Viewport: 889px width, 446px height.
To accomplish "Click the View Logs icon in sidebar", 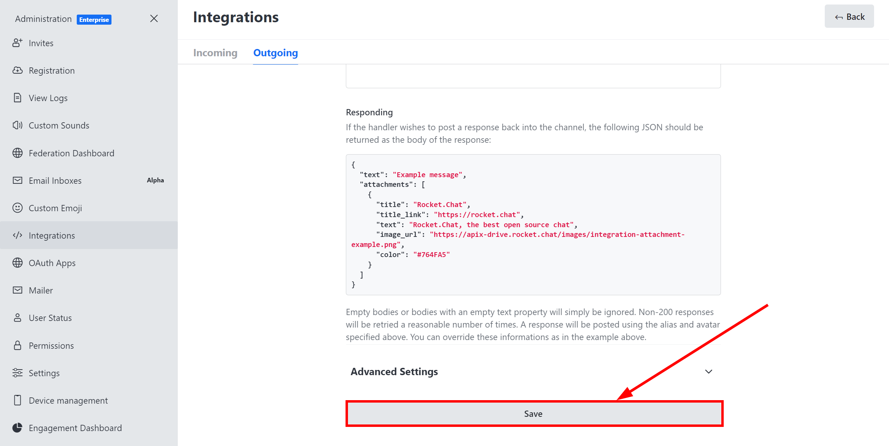I will tap(19, 98).
